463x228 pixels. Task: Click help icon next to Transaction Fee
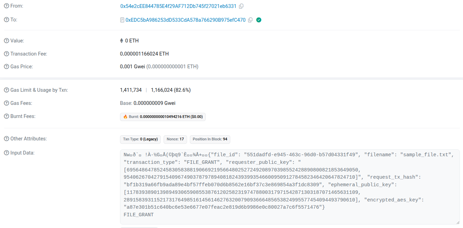(x=6, y=54)
